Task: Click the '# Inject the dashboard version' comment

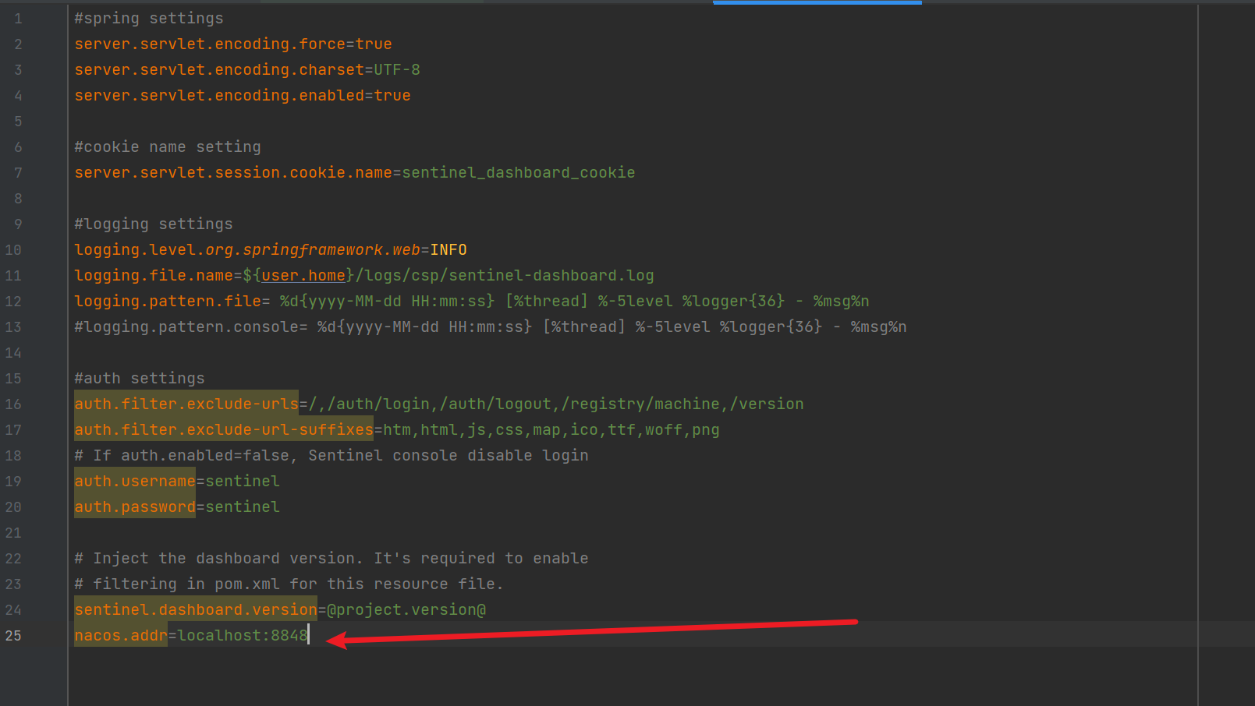Action: [x=331, y=559]
